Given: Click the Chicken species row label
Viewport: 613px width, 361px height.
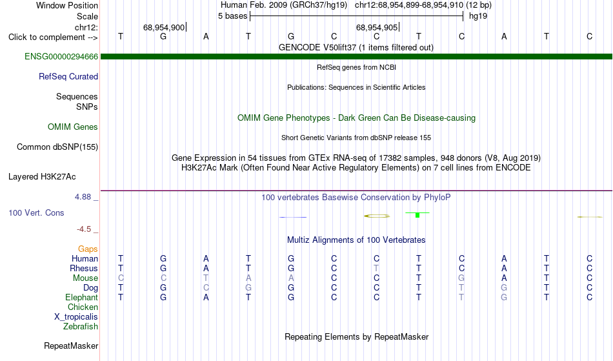Looking at the screenshot, I should (83, 307).
